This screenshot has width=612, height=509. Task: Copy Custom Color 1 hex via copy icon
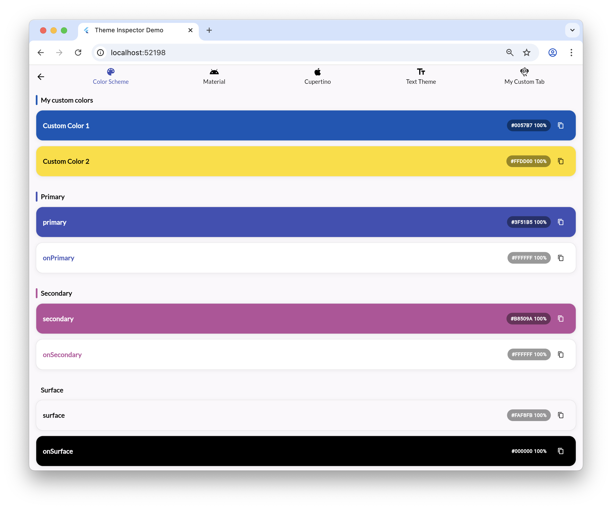pyautogui.click(x=561, y=125)
